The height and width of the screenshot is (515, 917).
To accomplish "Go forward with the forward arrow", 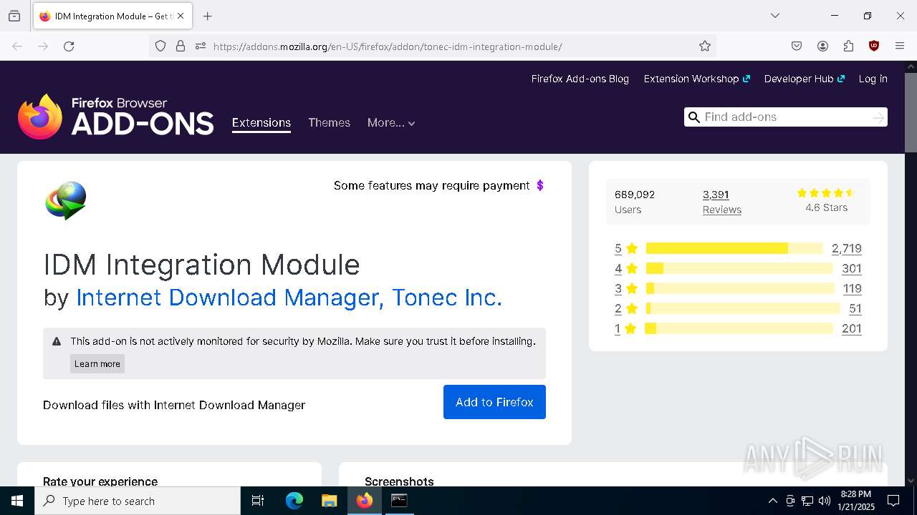I will click(x=43, y=46).
